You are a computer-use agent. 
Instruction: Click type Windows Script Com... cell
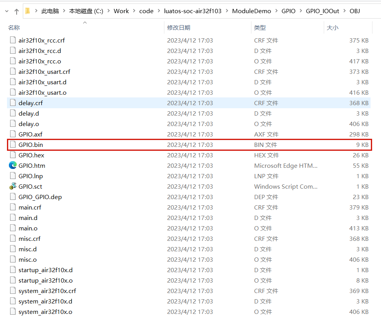point(286,187)
